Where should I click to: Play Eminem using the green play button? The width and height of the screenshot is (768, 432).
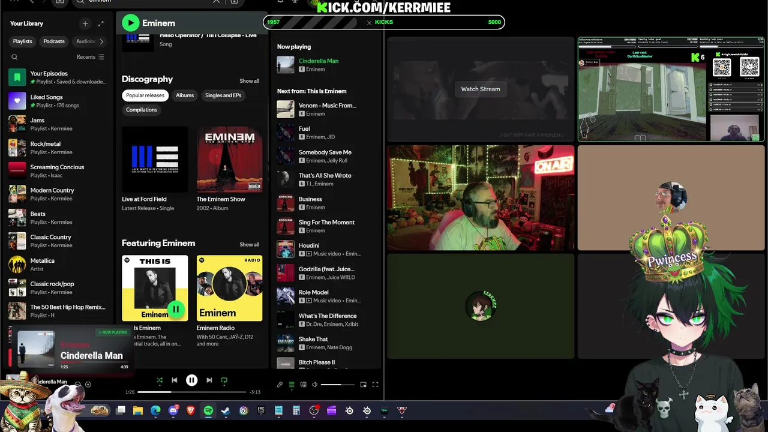pyautogui.click(x=130, y=23)
